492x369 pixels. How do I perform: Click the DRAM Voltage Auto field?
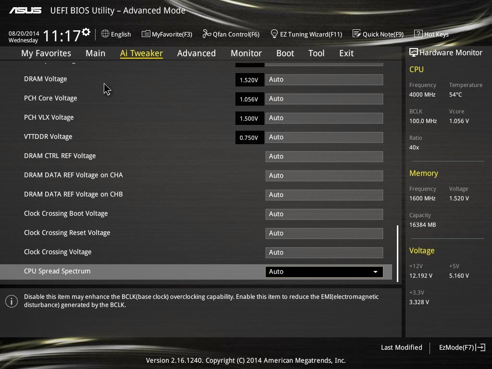[x=324, y=80]
